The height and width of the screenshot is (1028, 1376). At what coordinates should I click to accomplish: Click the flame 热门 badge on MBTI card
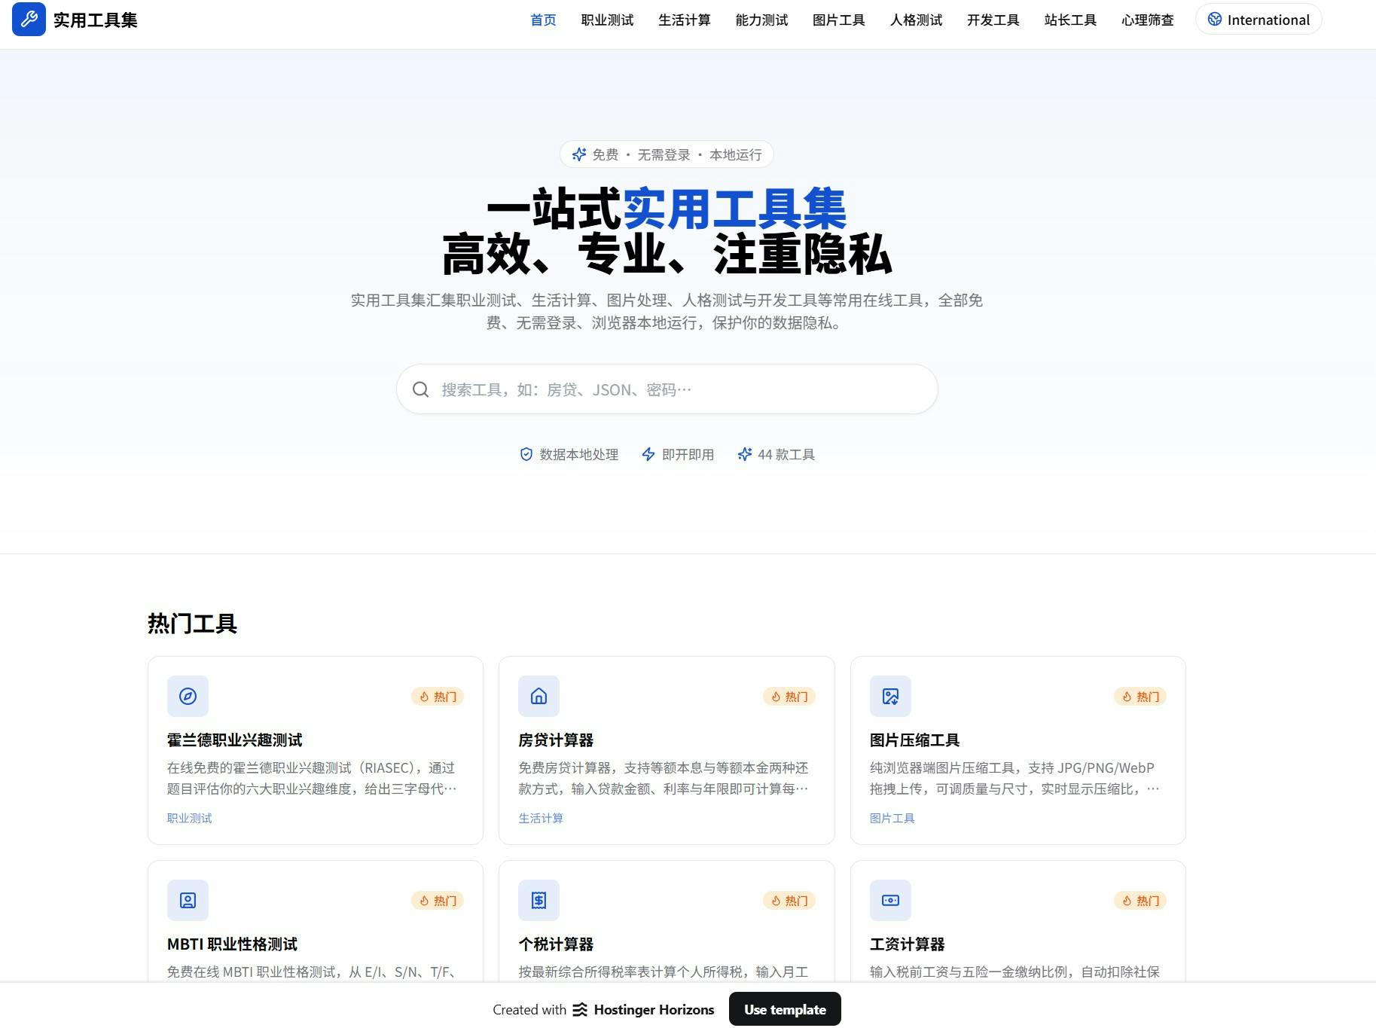click(x=438, y=901)
